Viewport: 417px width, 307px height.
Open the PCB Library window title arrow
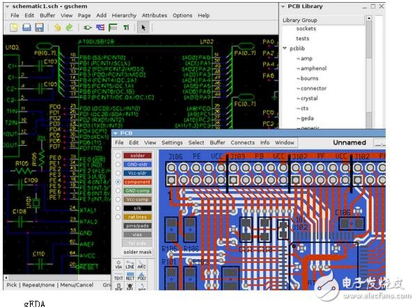[283, 6]
